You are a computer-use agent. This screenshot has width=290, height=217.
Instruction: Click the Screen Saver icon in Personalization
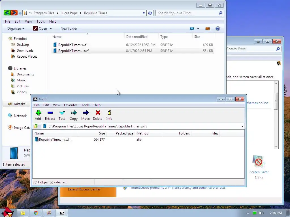tap(259, 162)
